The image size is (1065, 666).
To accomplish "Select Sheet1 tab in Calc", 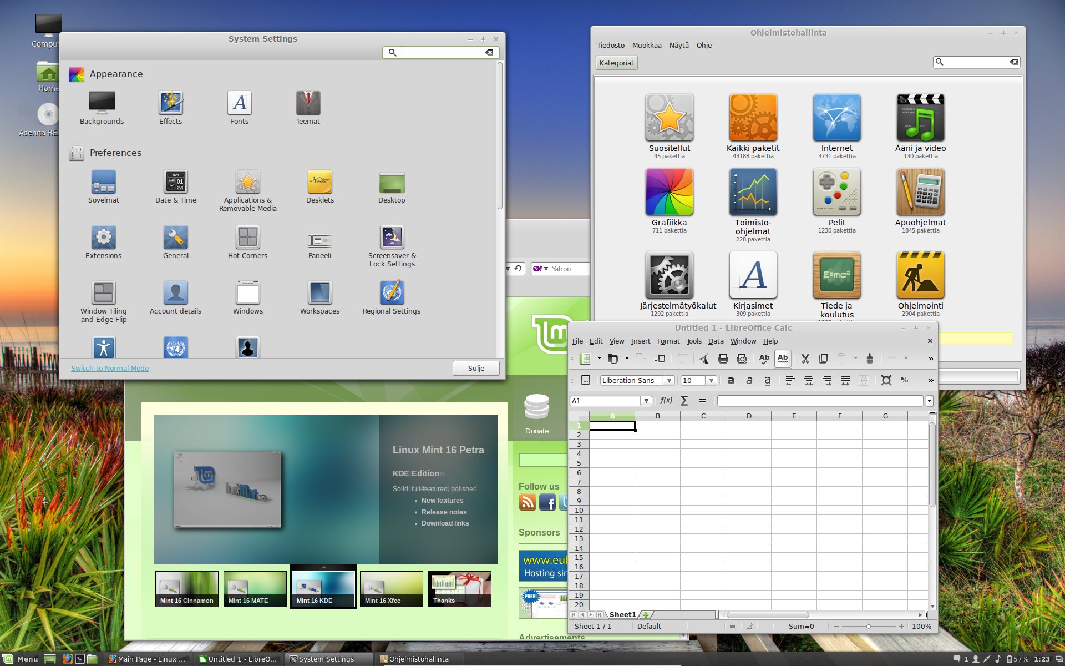I will coord(622,614).
